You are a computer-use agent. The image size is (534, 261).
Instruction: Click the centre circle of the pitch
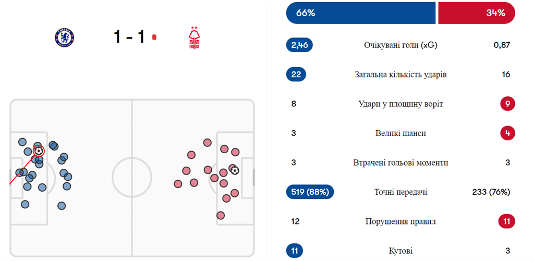[x=131, y=177]
